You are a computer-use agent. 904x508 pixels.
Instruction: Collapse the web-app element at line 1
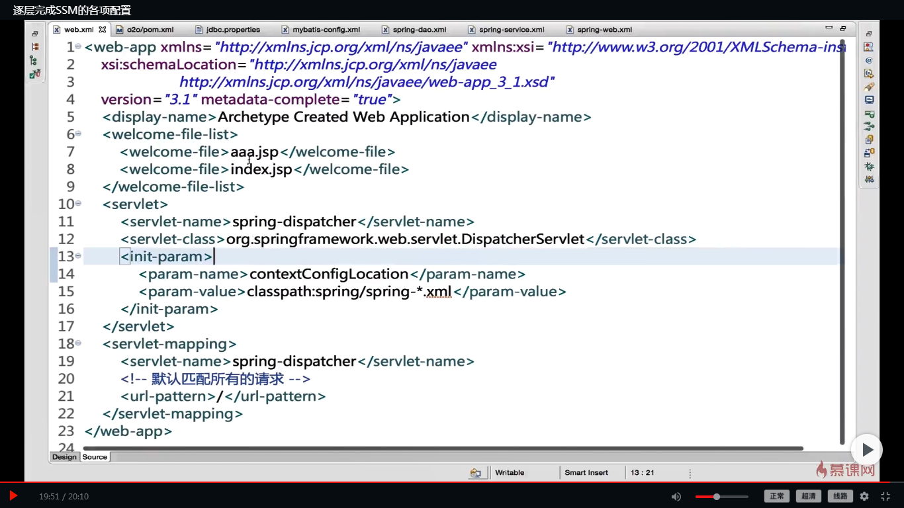pos(78,46)
